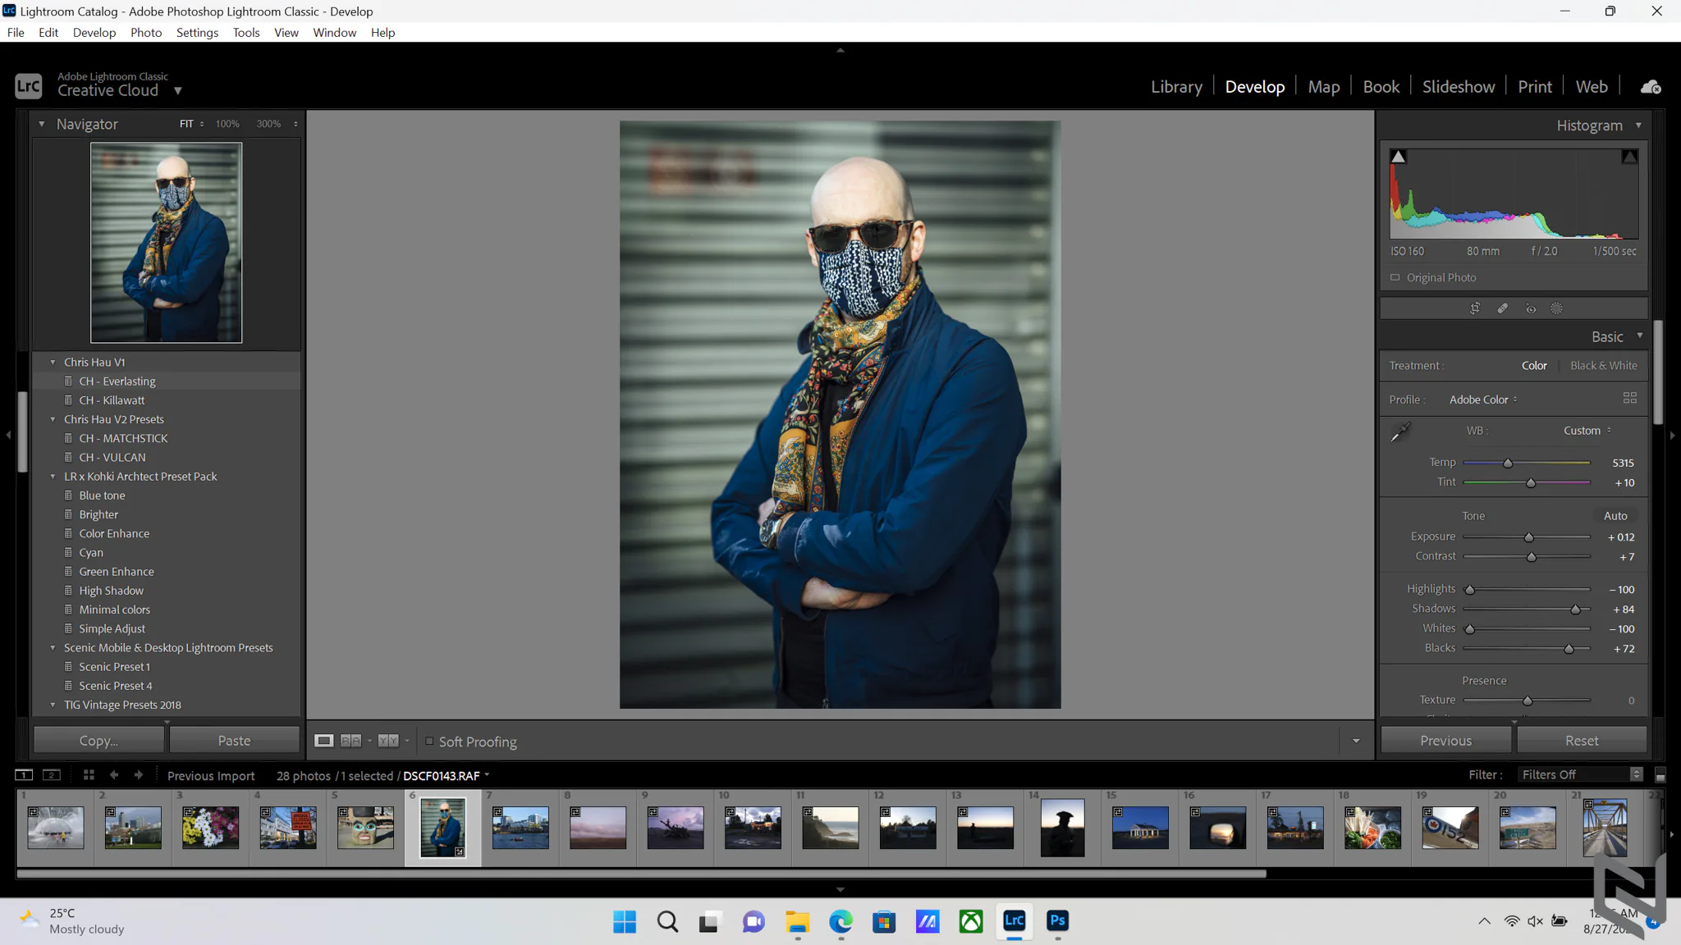Viewport: 1681px width, 945px height.
Task: Open the WB Custom dropdown
Action: click(x=1587, y=431)
